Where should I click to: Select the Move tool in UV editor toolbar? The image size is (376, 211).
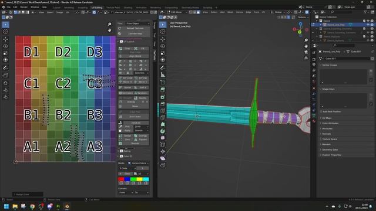(x=5, y=39)
